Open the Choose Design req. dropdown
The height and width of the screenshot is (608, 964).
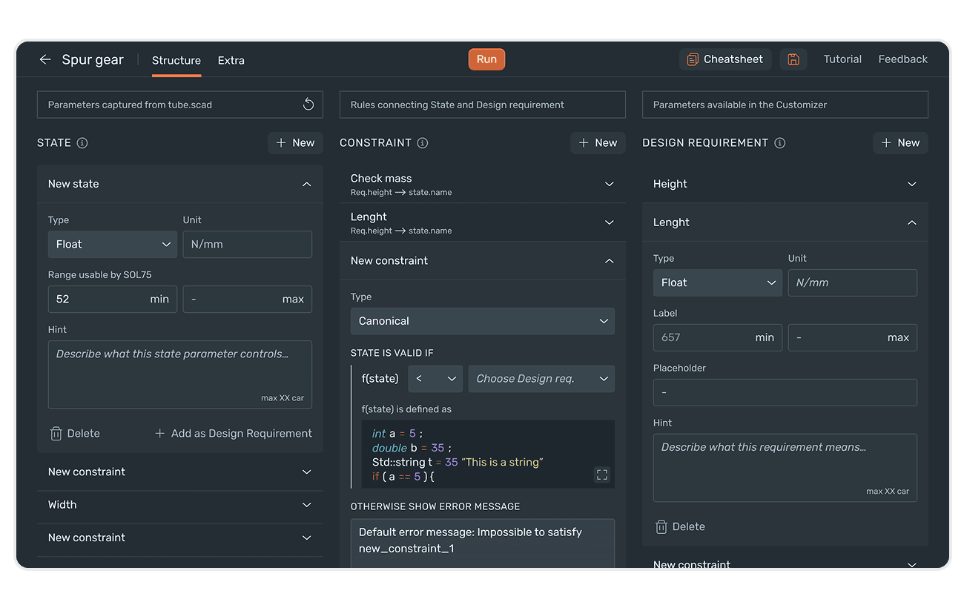[541, 379]
